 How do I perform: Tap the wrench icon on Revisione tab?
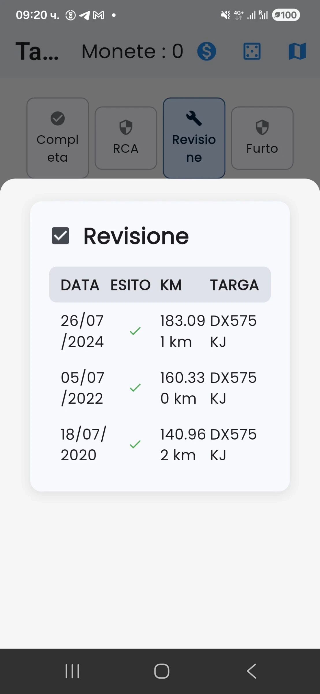(194, 119)
